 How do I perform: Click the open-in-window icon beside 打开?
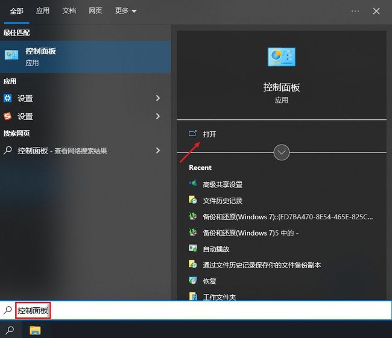[x=193, y=133]
